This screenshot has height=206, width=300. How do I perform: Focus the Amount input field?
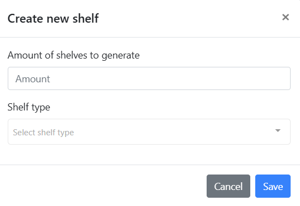point(149,78)
